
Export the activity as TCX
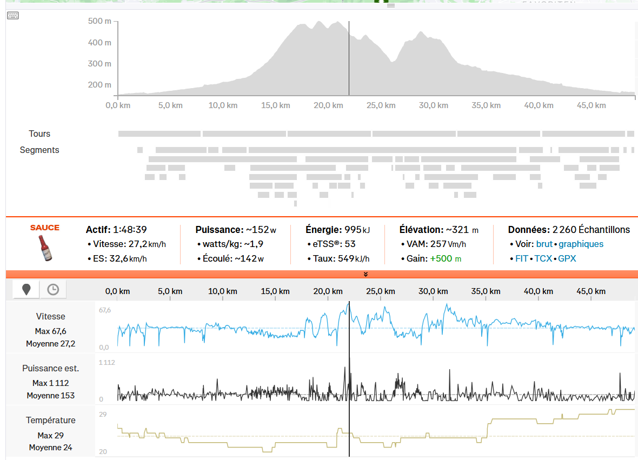tap(543, 258)
